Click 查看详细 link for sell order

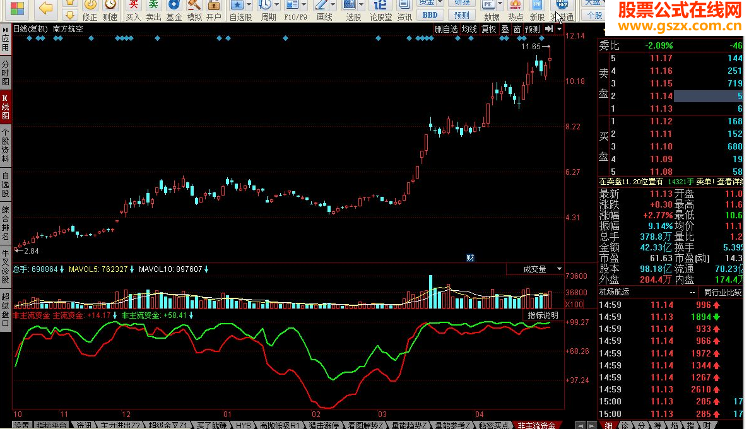point(730,182)
